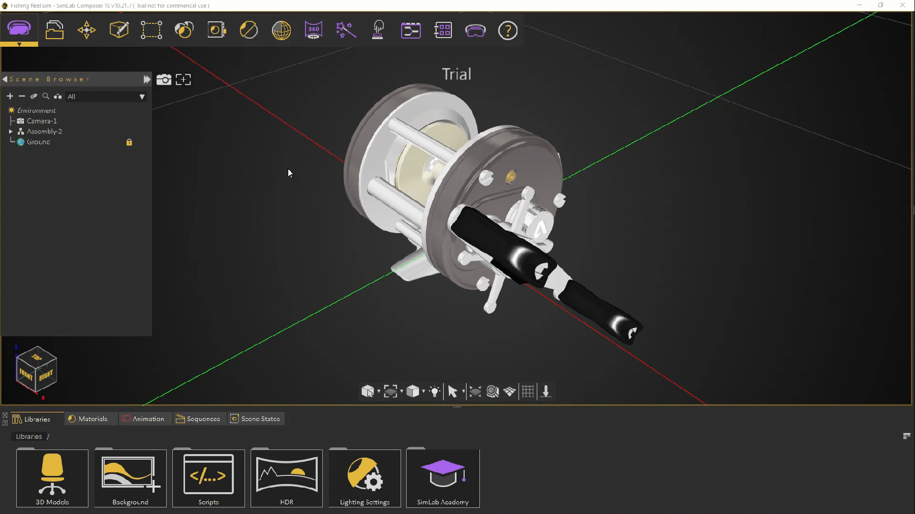Click the help question mark icon
This screenshot has height=514, width=915.
click(x=507, y=30)
